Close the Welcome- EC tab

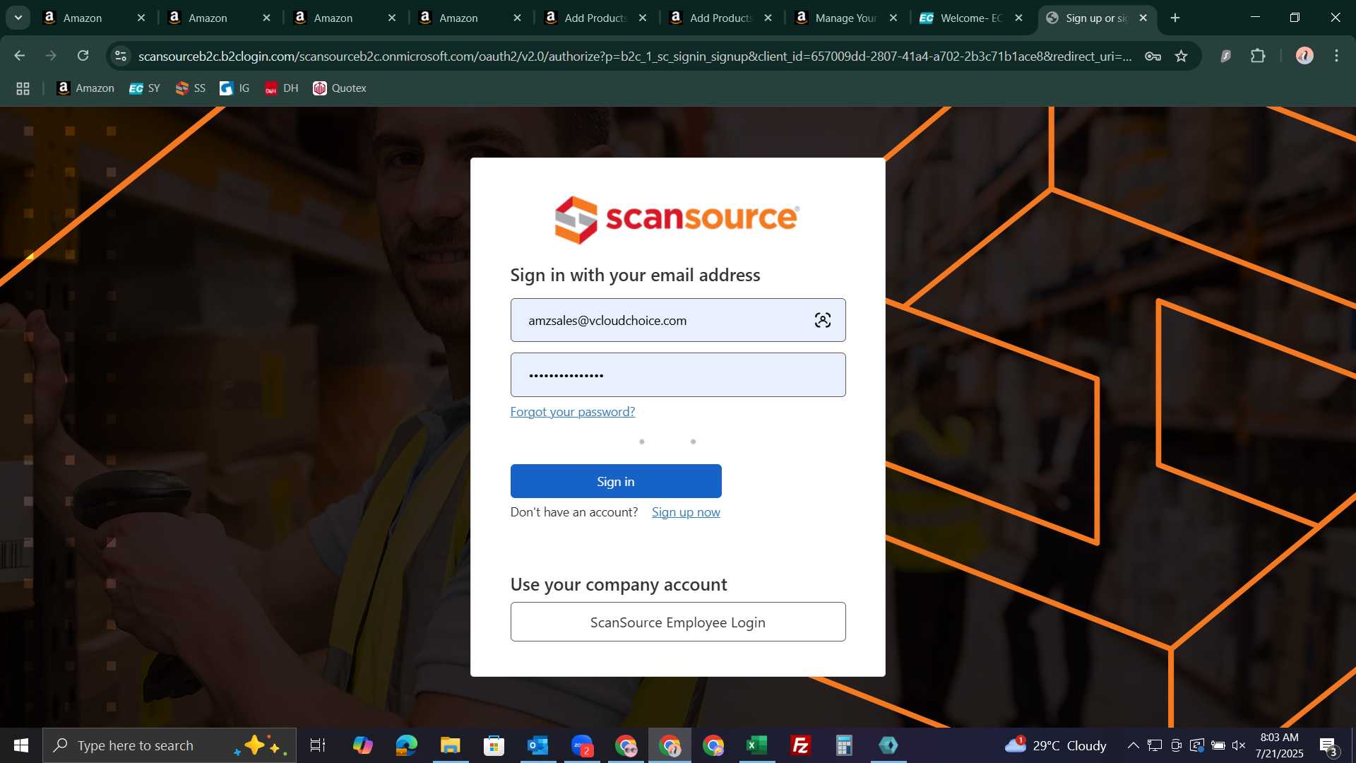point(1018,18)
